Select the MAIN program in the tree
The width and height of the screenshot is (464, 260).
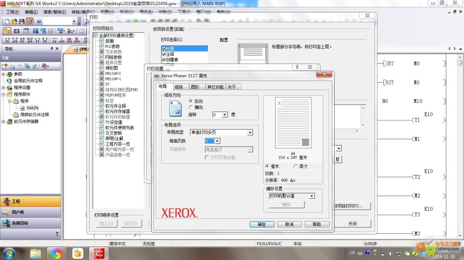tap(32, 108)
